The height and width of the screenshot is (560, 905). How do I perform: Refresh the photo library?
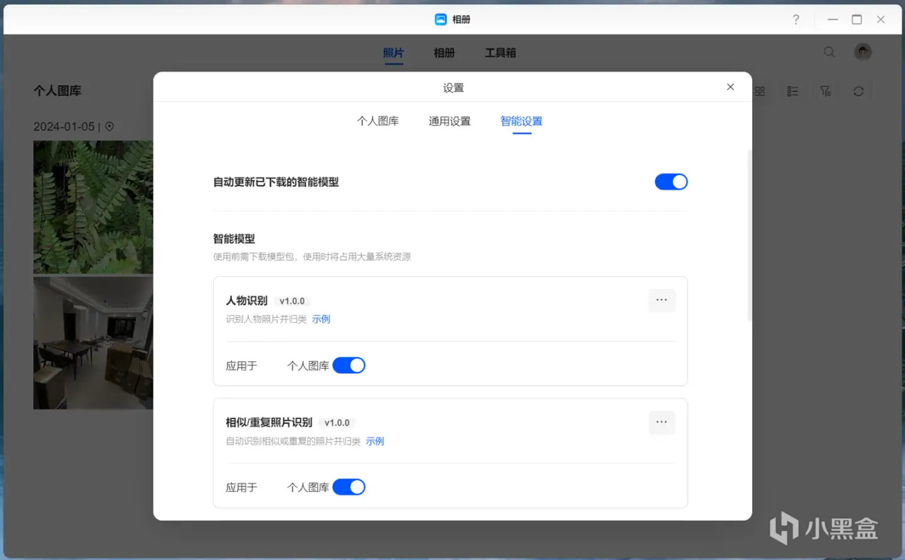pos(858,91)
